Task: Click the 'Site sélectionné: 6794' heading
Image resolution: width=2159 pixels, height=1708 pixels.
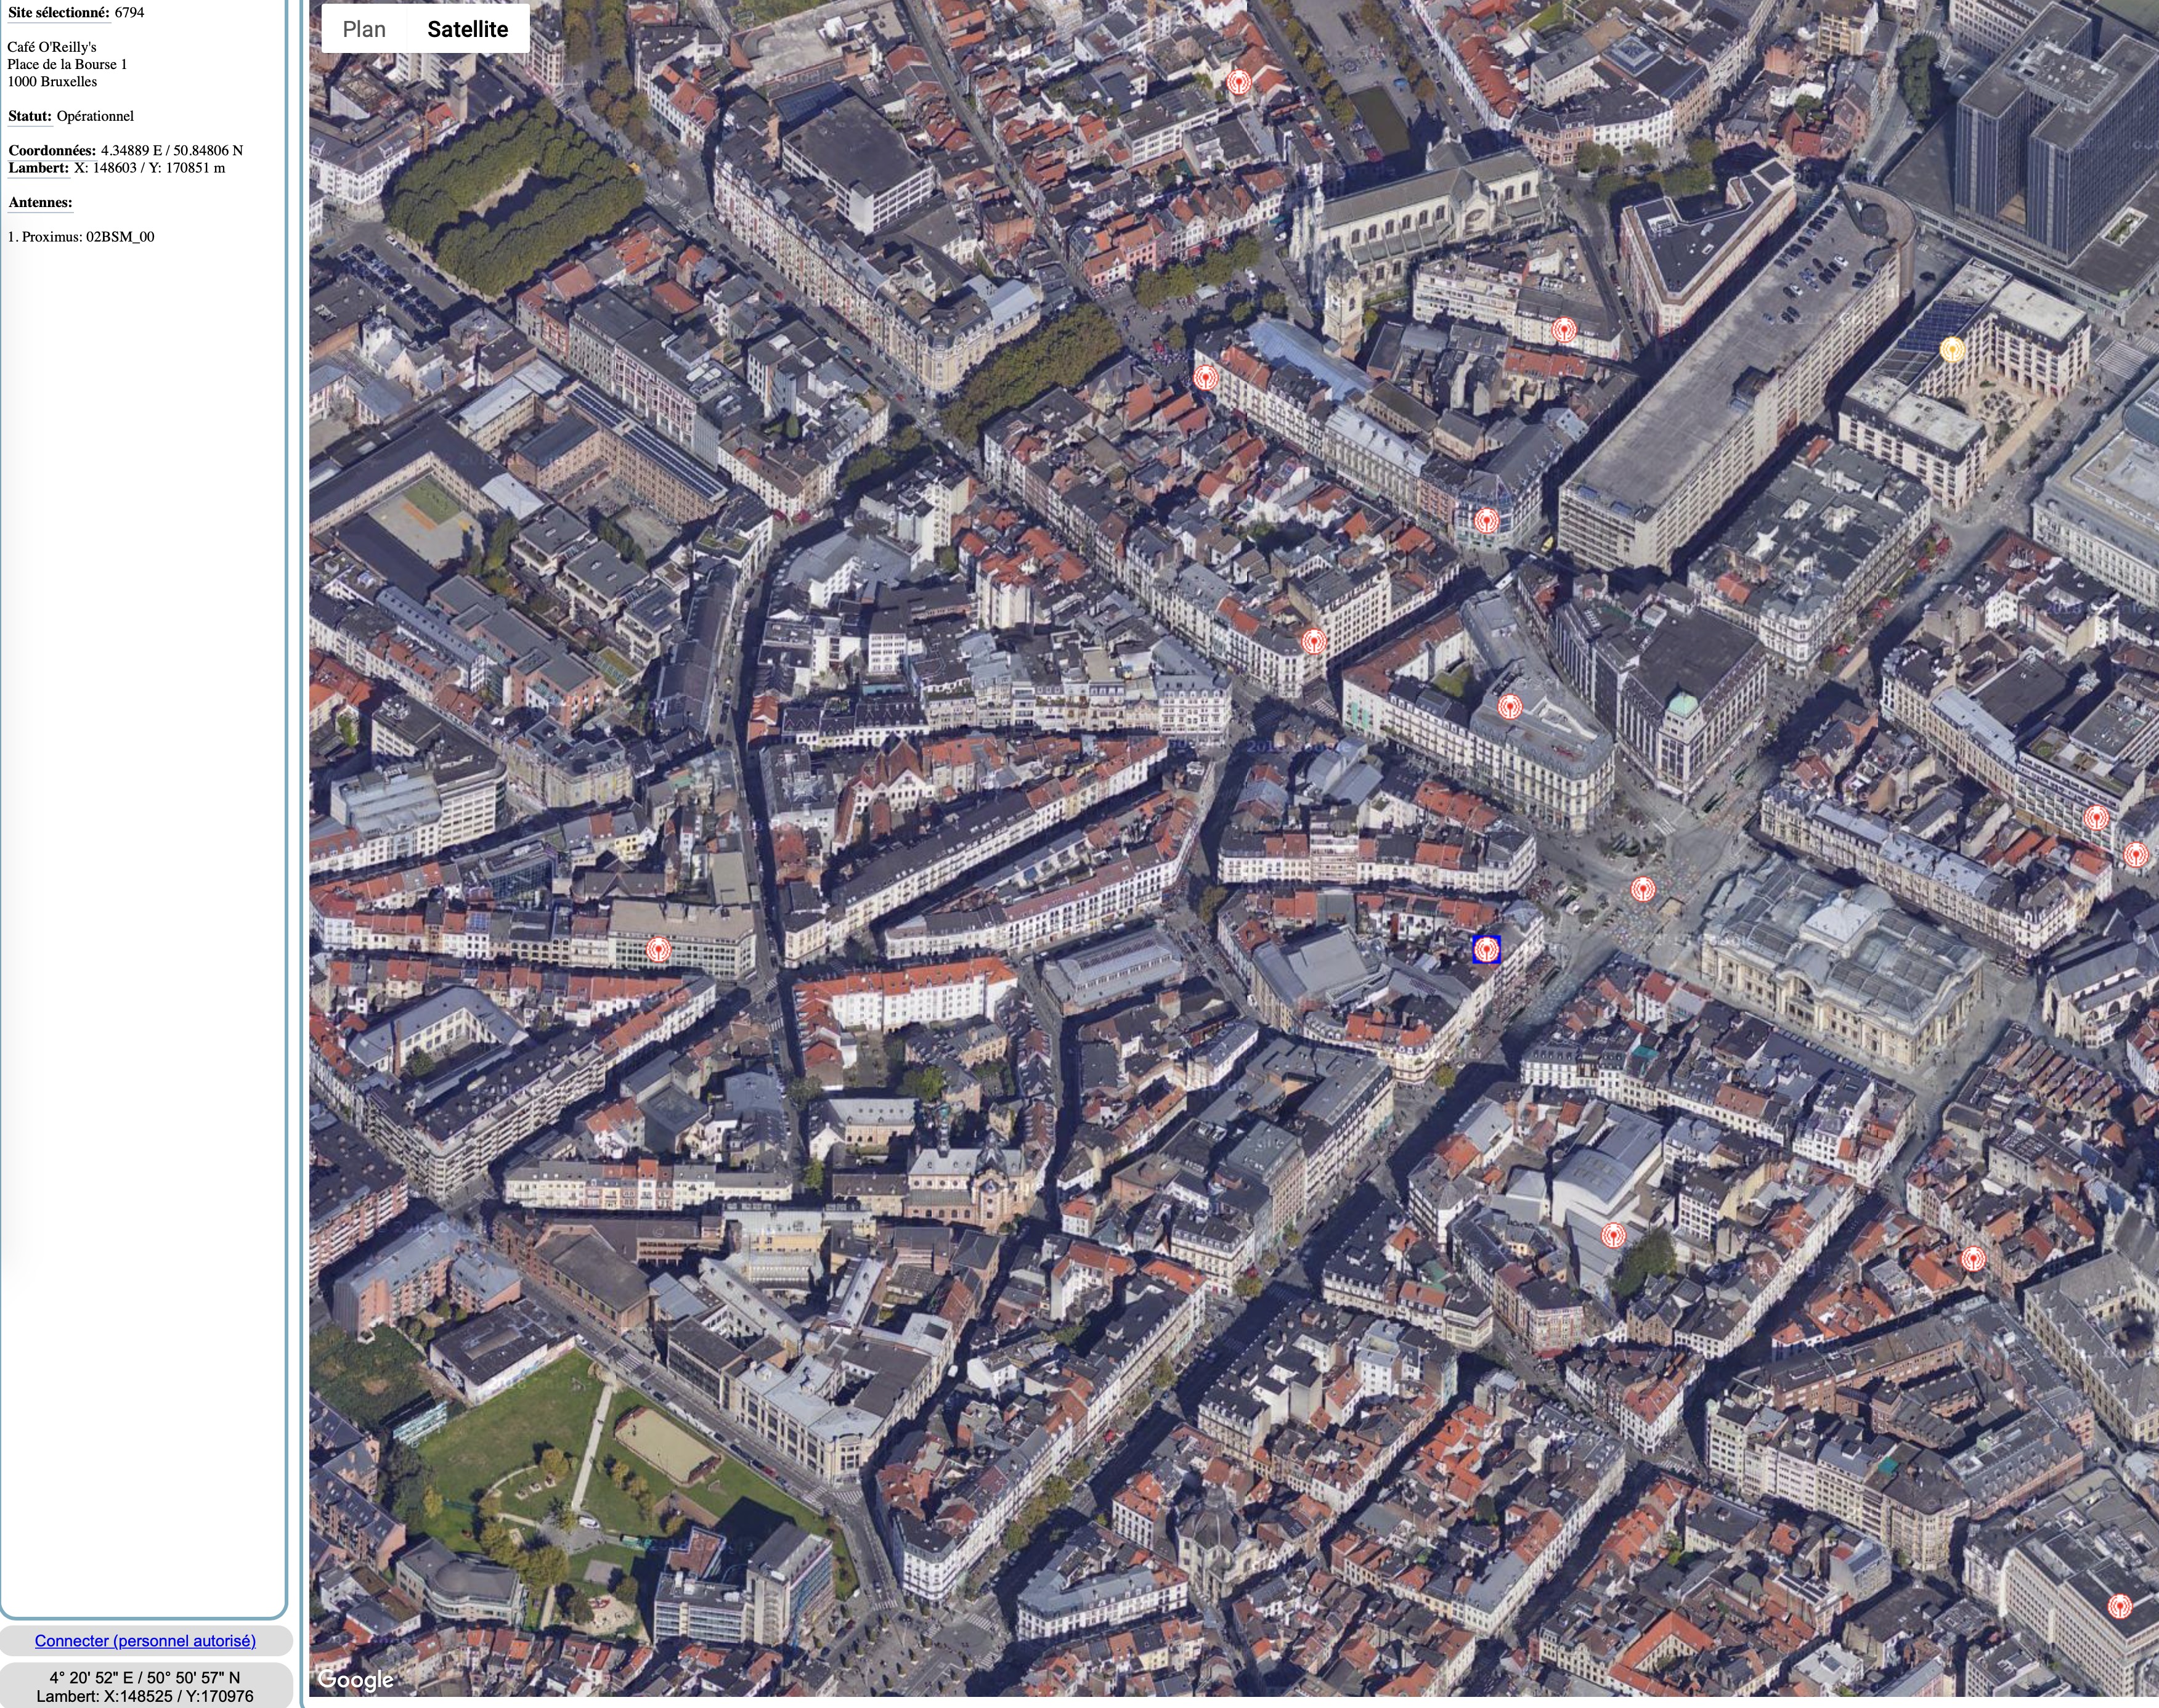Action: coord(76,13)
